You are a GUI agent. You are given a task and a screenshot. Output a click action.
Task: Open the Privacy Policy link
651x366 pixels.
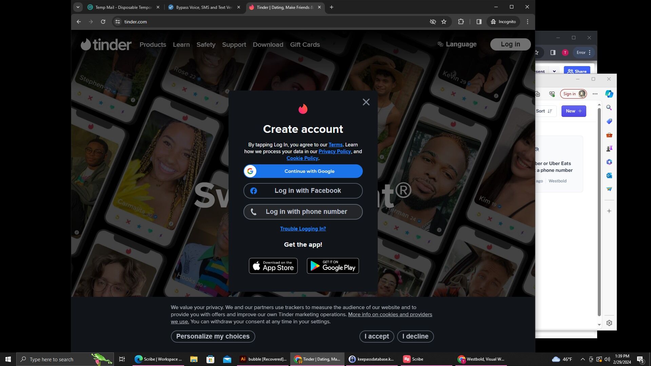(335, 151)
